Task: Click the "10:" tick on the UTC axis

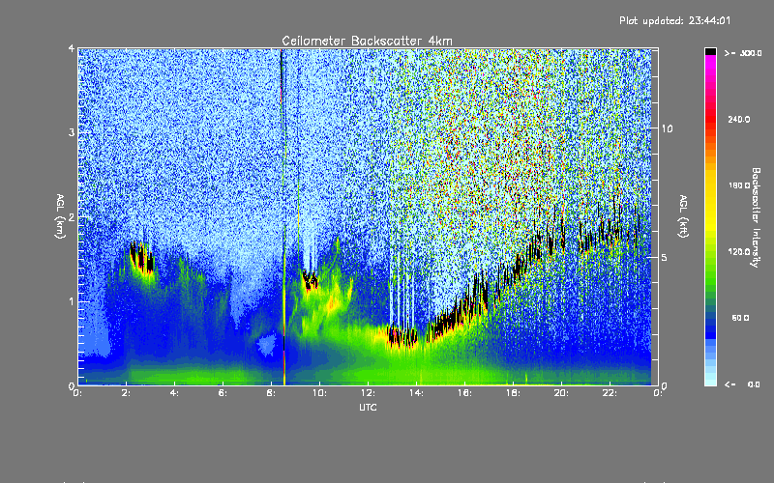Action: pyautogui.click(x=319, y=393)
